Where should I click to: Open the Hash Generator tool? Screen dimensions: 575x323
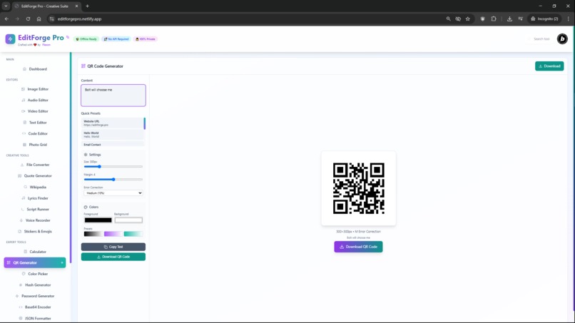(35, 285)
